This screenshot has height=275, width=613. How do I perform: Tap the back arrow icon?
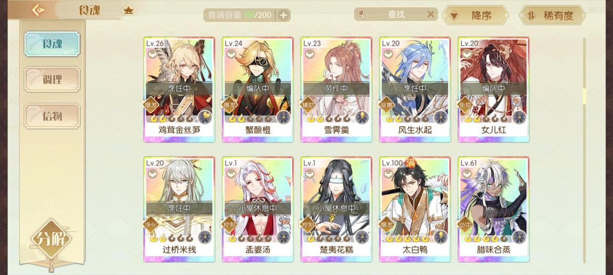(x=38, y=11)
